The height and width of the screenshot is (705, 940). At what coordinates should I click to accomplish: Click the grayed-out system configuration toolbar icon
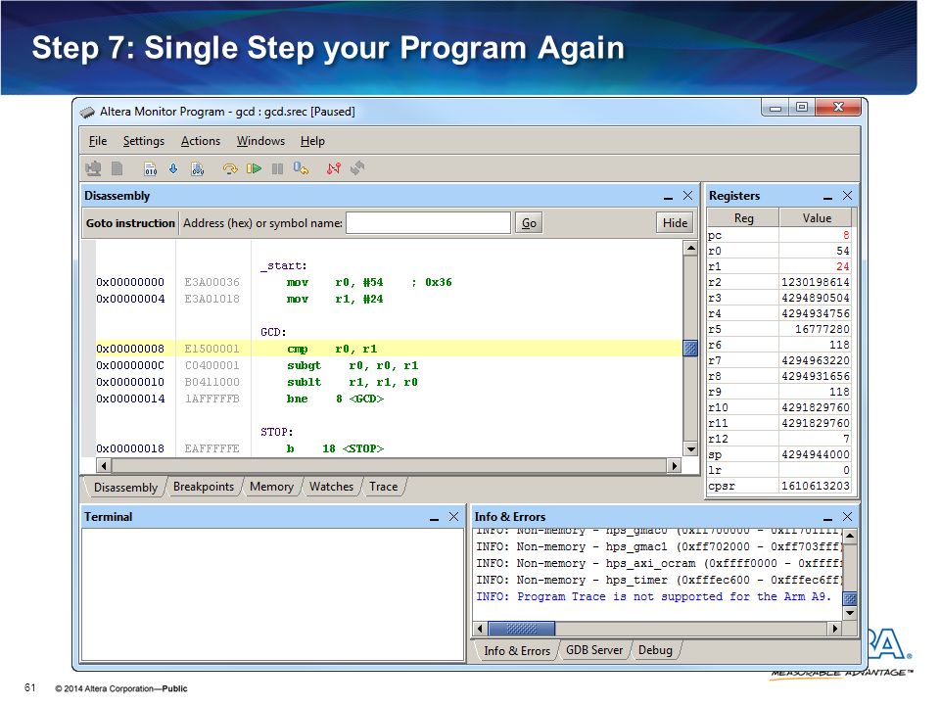[x=94, y=169]
